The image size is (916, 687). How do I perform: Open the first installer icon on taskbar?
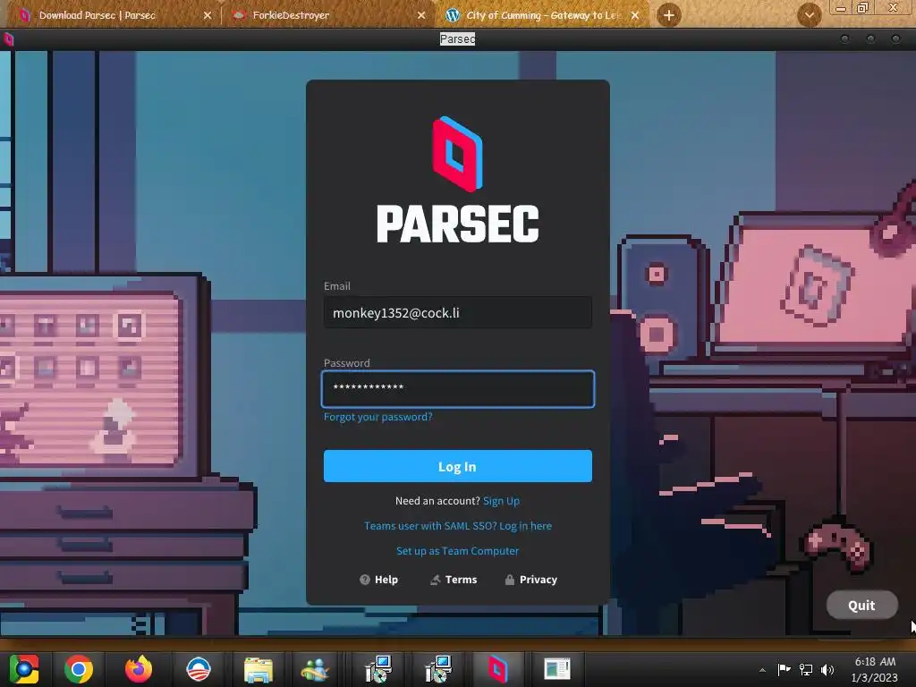(x=377, y=669)
